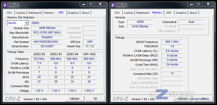Click the DDR3 memory type field in SPD

(x=64, y=23)
